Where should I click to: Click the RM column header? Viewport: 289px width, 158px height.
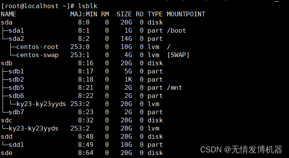pyautogui.click(x=105, y=14)
